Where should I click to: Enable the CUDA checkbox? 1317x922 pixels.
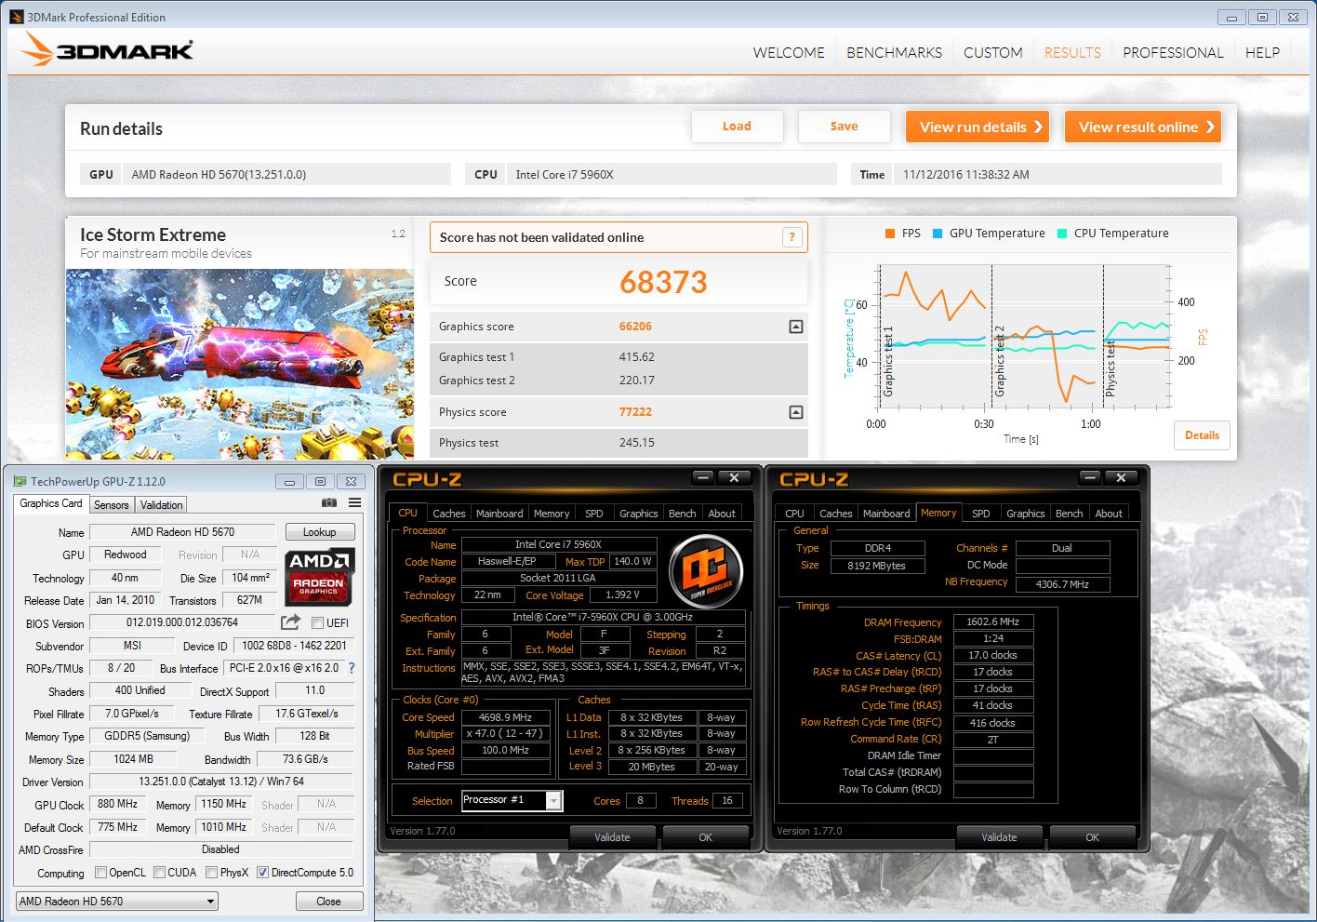(159, 873)
